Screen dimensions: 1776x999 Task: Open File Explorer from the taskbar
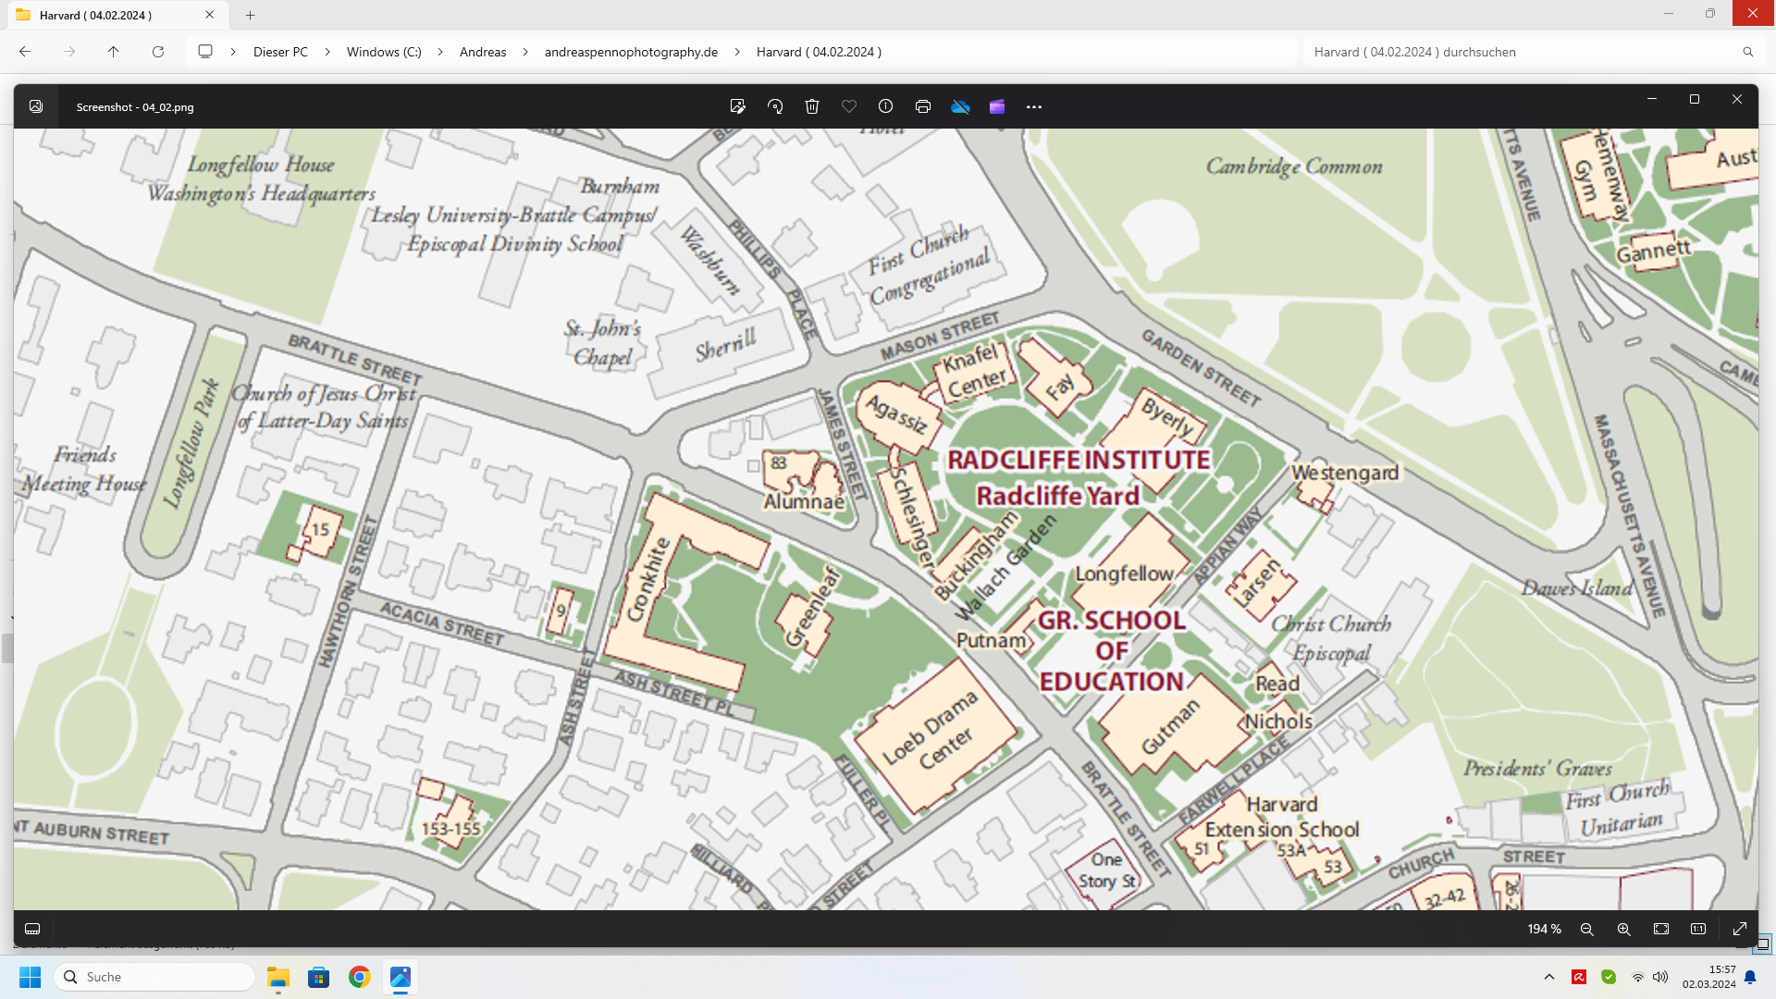pos(277,977)
